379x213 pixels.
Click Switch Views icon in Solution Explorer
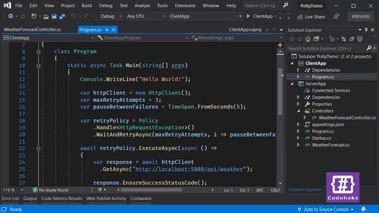tap(316, 39)
